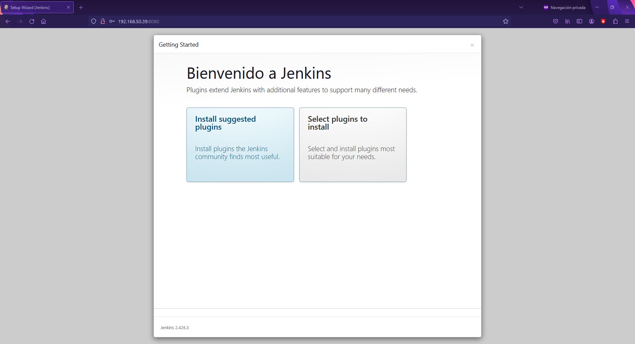
Task: Click the Install suggested plugins card
Action: point(240,145)
